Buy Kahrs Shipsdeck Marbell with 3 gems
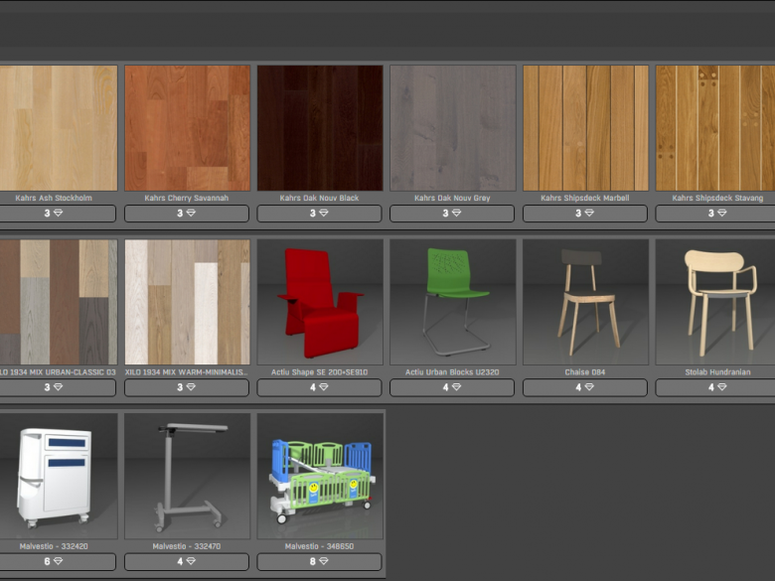Screen dimensions: 775x581 pyautogui.click(x=585, y=214)
